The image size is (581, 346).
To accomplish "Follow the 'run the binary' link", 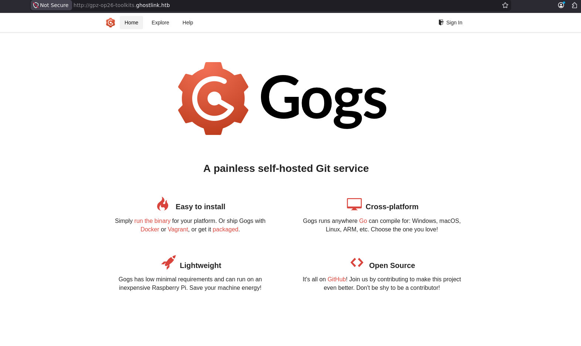I will click(x=152, y=221).
